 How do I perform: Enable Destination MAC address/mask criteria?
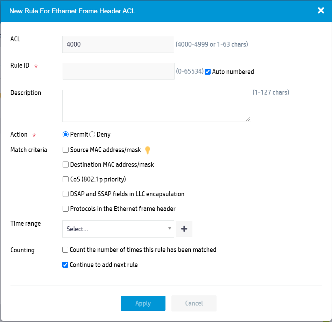[65, 165]
